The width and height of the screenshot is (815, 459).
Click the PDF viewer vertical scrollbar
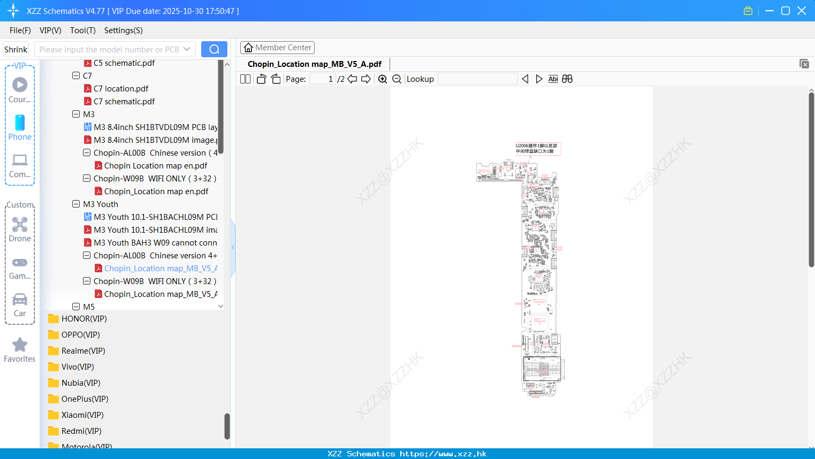(811, 180)
